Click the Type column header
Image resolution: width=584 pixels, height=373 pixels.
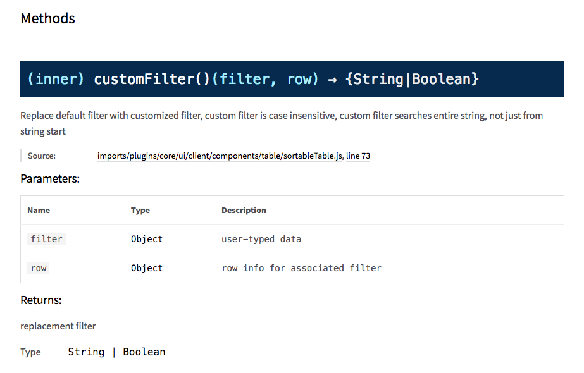(140, 211)
